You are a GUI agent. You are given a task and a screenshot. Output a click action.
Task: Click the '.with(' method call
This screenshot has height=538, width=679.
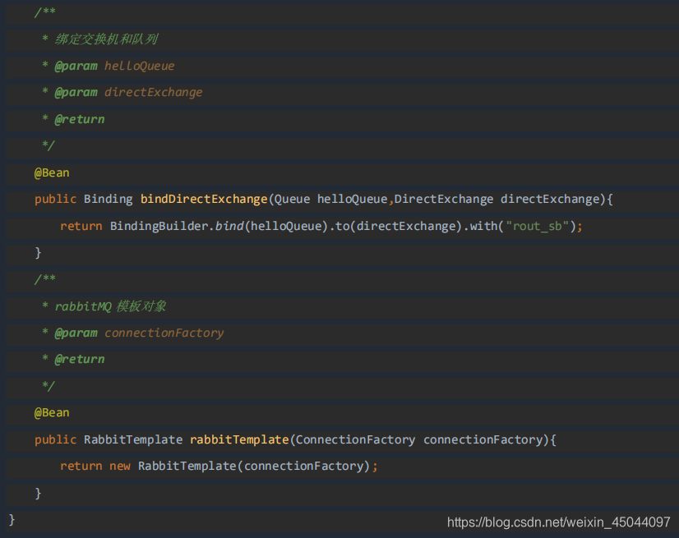[x=483, y=226]
